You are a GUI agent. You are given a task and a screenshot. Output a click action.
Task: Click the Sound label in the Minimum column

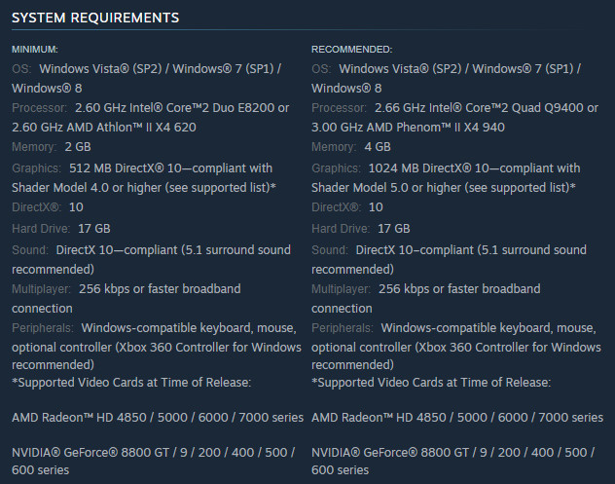click(30, 249)
